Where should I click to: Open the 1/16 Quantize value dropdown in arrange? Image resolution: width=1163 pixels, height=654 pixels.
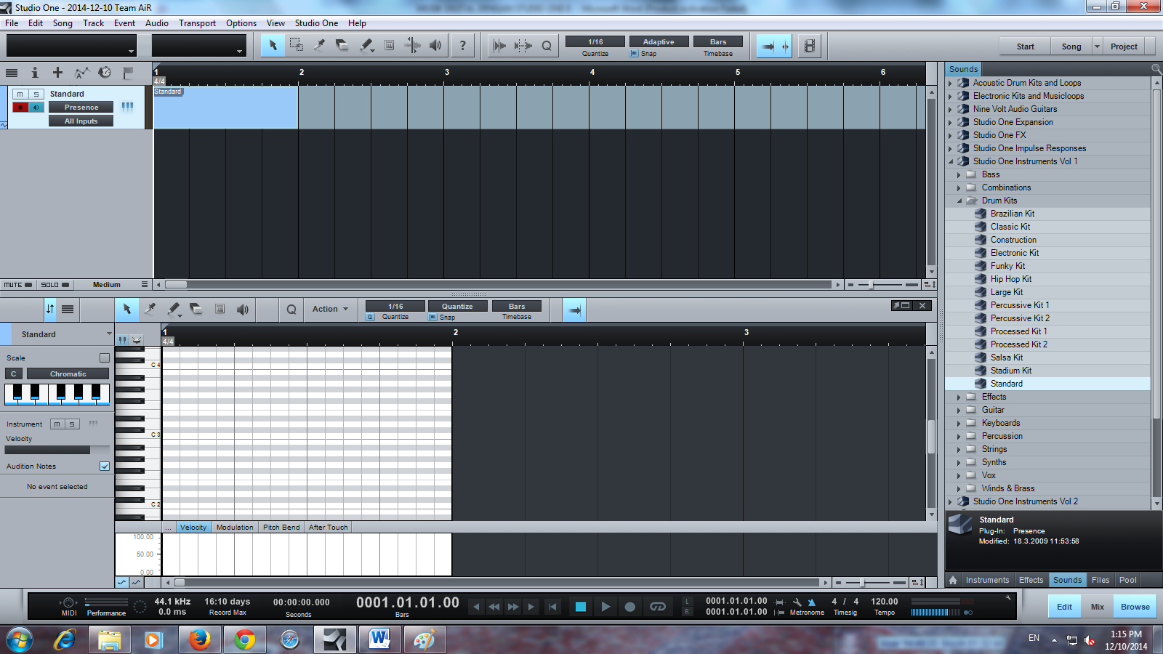tap(595, 41)
